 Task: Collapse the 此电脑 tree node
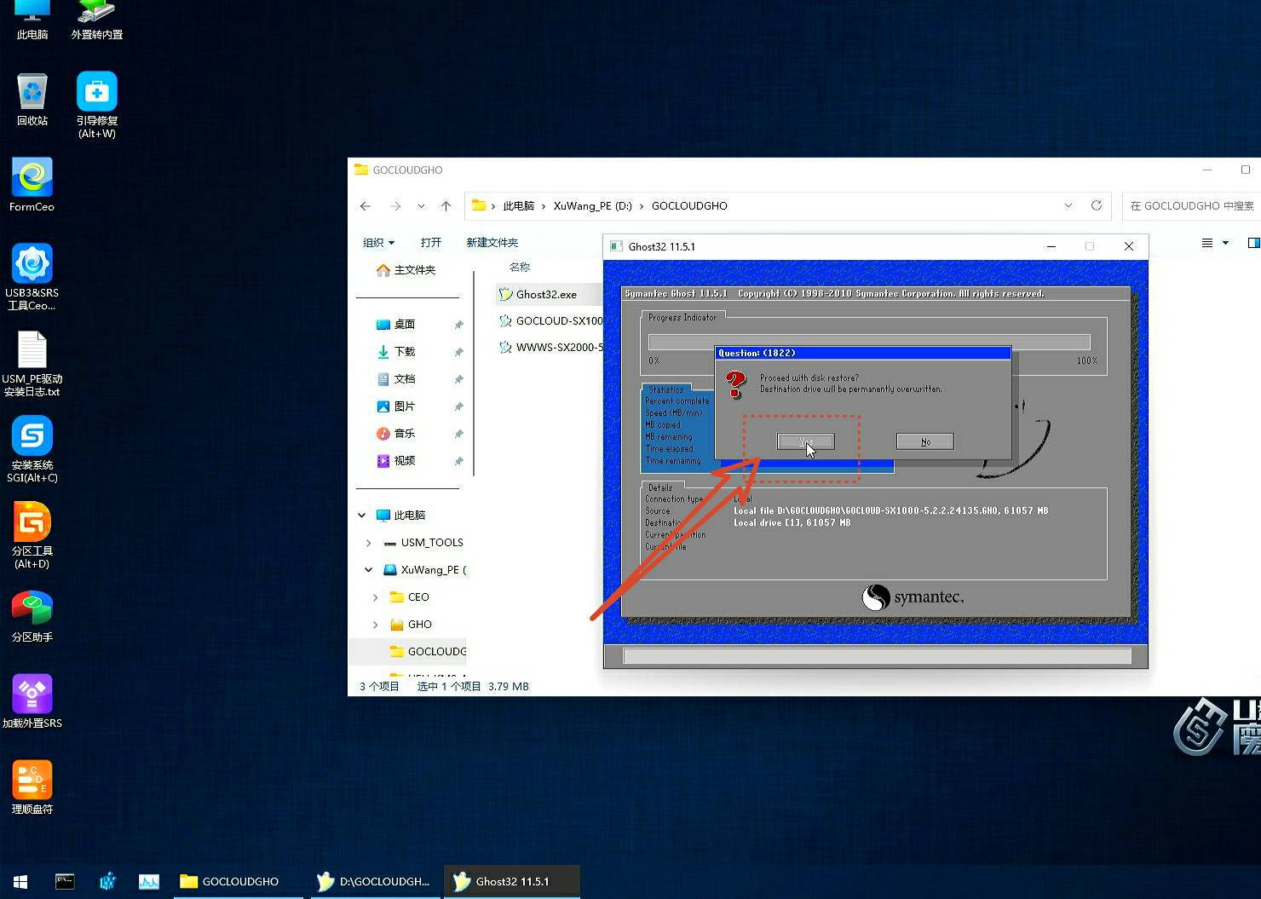(362, 516)
